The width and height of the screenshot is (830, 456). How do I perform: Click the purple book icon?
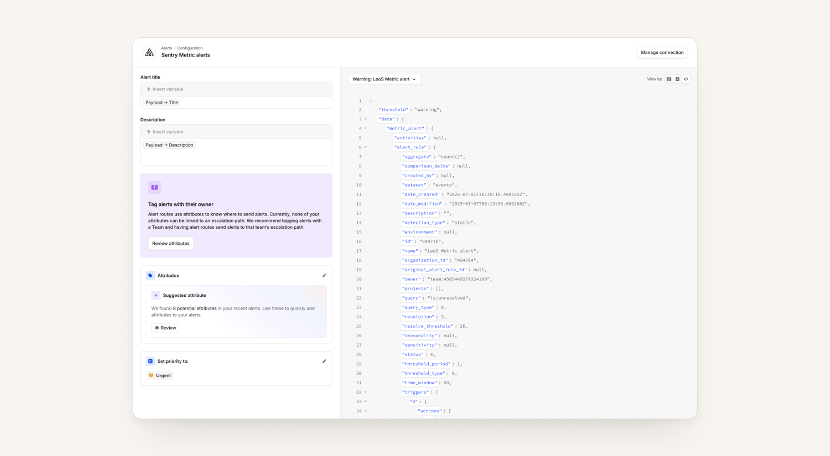tap(154, 188)
